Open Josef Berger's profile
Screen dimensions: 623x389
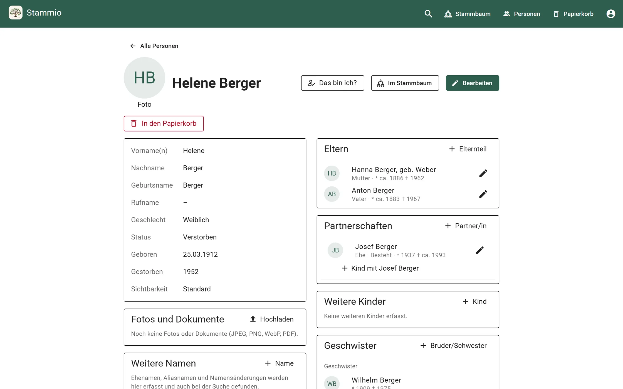pos(376,247)
